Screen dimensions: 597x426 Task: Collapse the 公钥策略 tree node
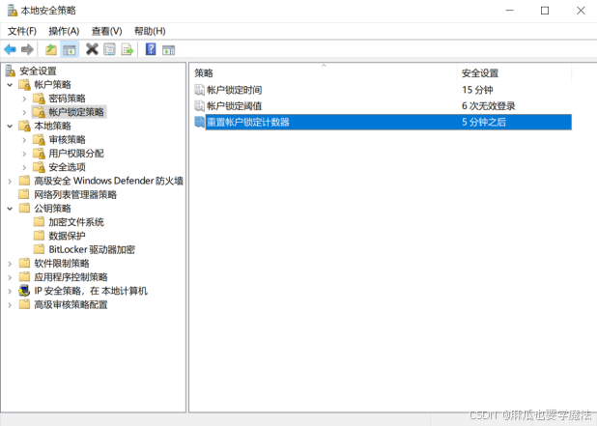click(10, 209)
